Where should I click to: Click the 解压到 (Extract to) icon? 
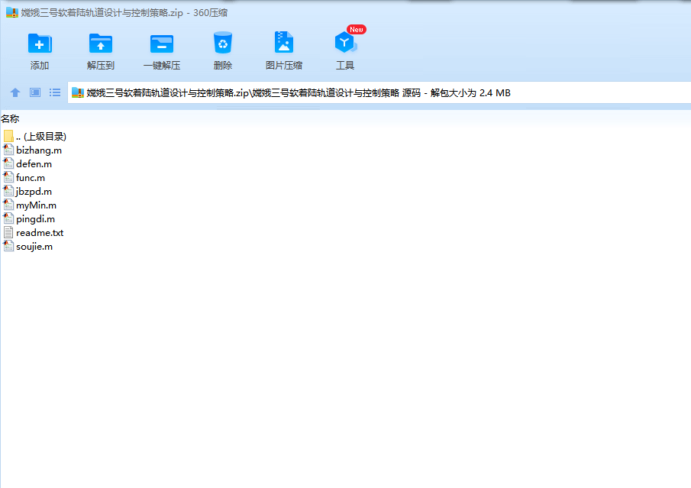[101, 44]
